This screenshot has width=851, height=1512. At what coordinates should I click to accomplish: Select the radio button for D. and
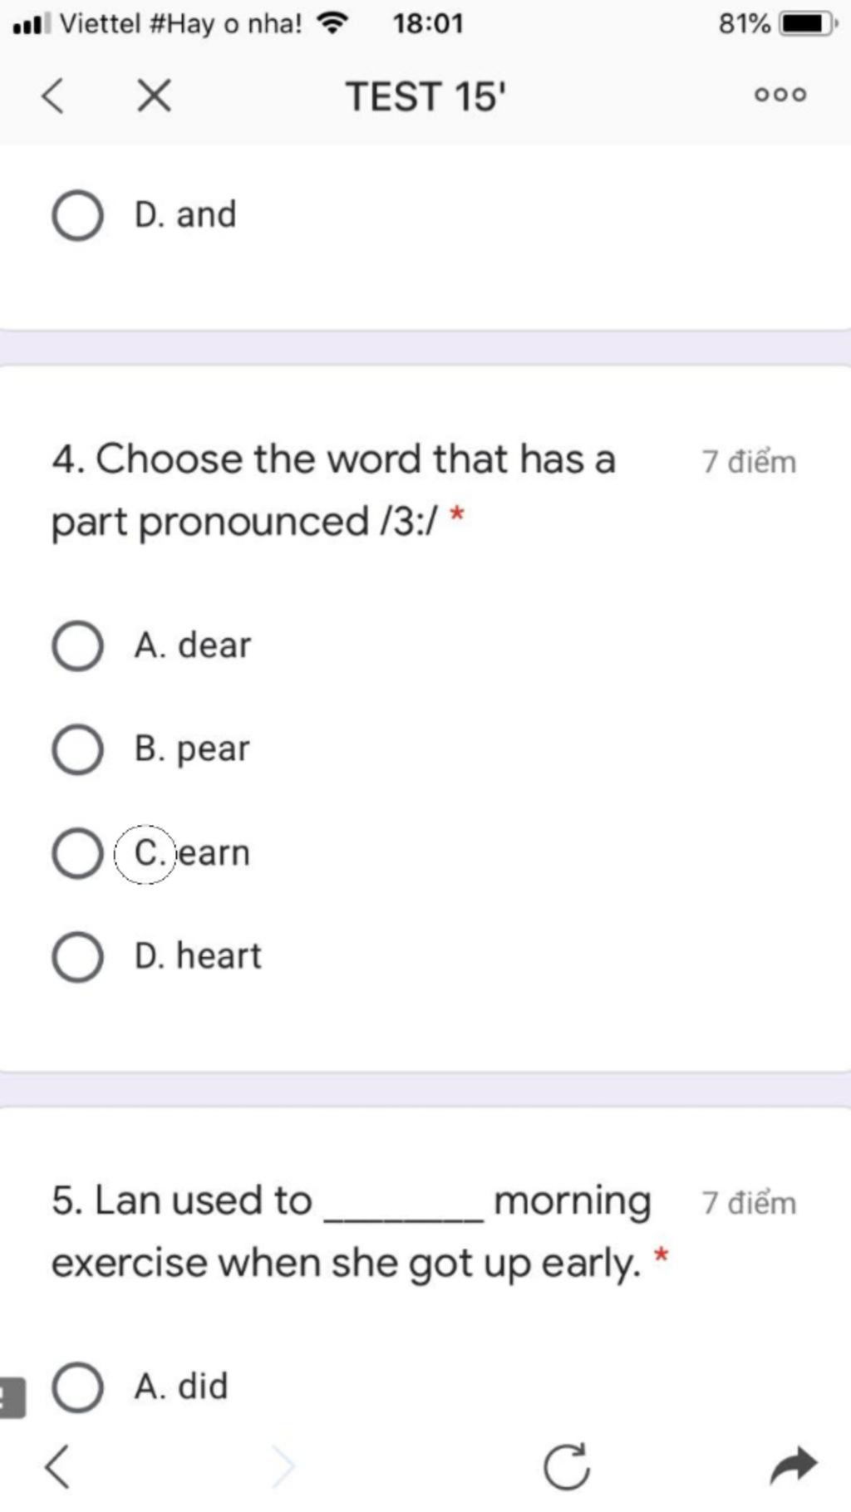(77, 215)
